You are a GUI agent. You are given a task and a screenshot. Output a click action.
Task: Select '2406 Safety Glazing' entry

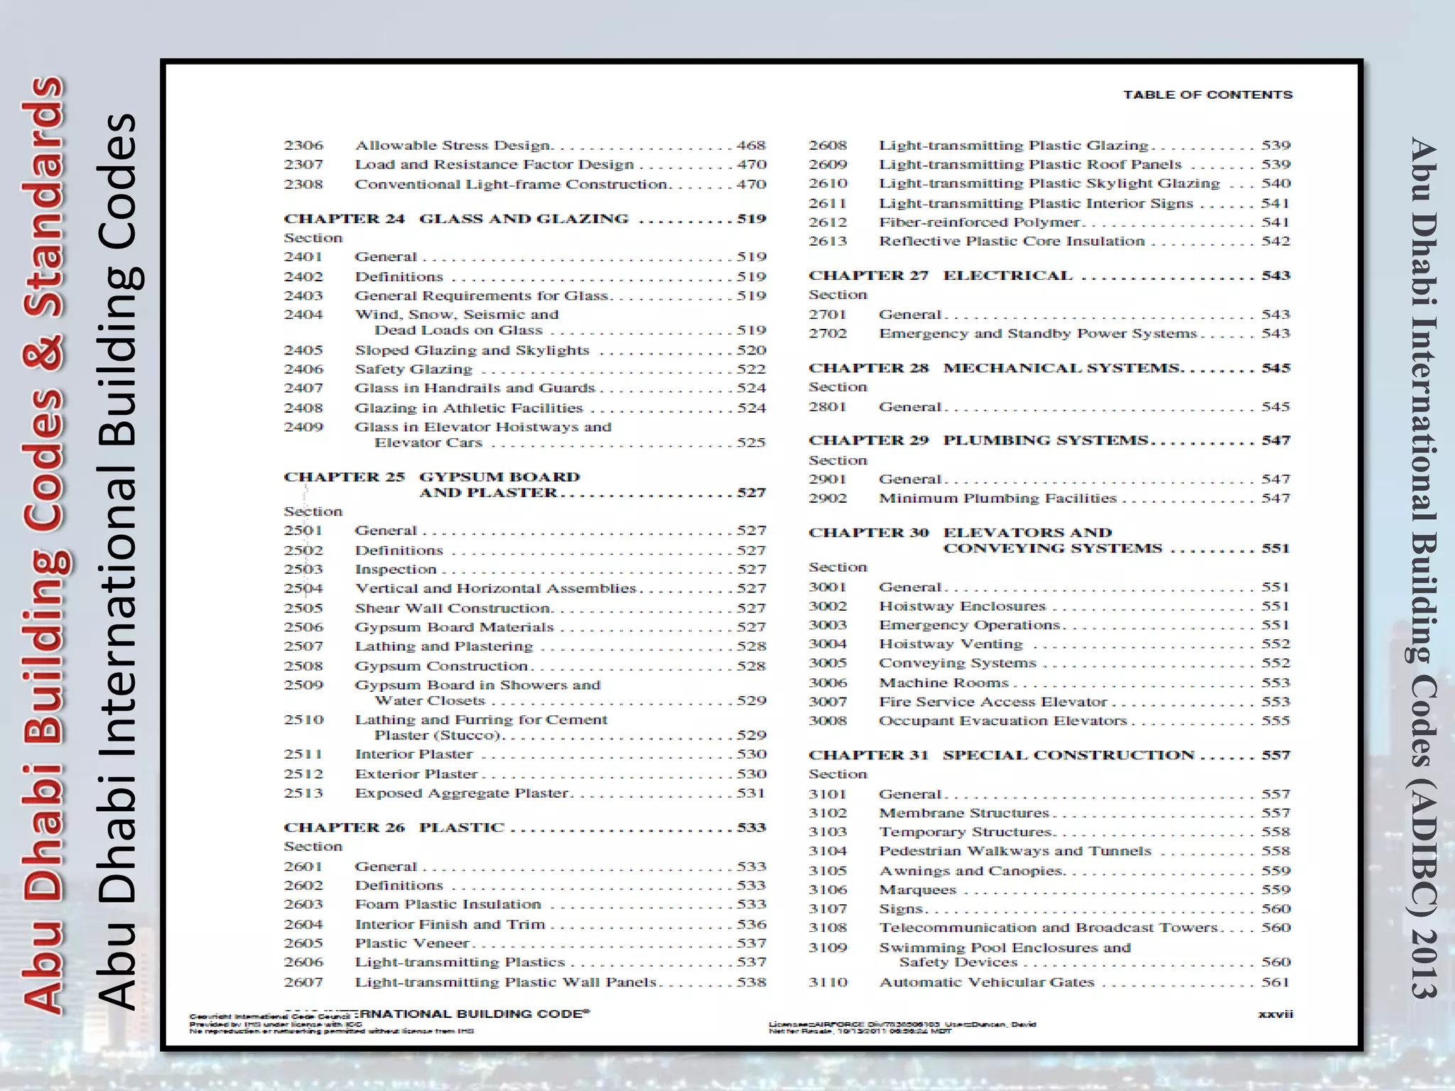(525, 369)
